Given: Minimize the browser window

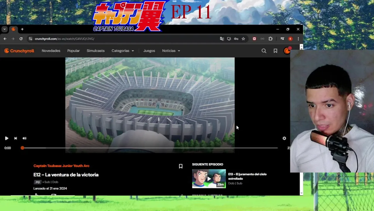Looking at the screenshot, I should [277, 29].
